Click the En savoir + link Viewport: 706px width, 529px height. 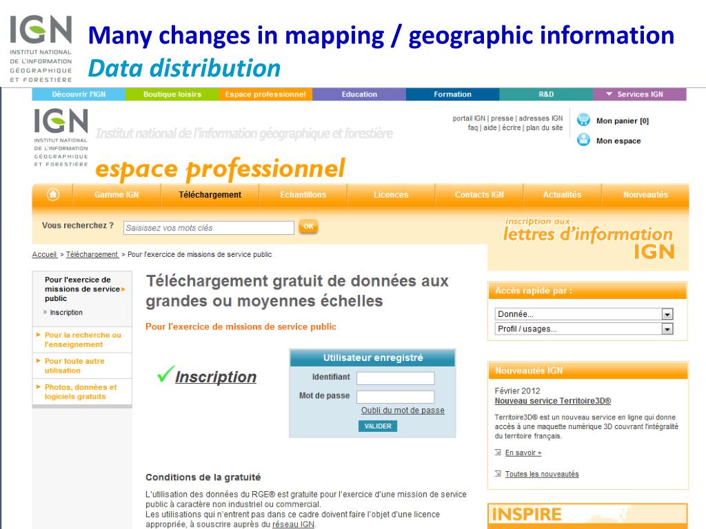pos(523,453)
